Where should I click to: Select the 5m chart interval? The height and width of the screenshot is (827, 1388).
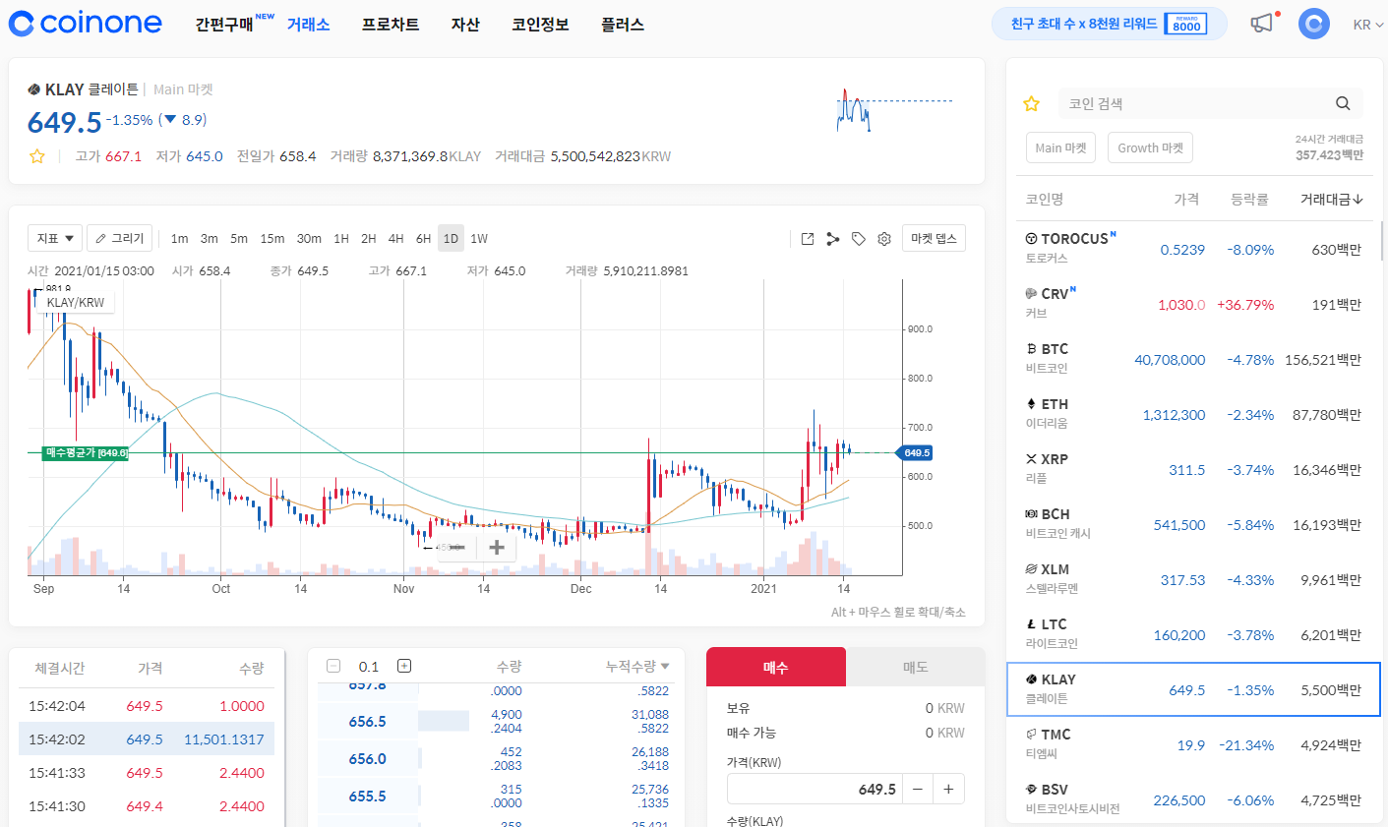239,238
